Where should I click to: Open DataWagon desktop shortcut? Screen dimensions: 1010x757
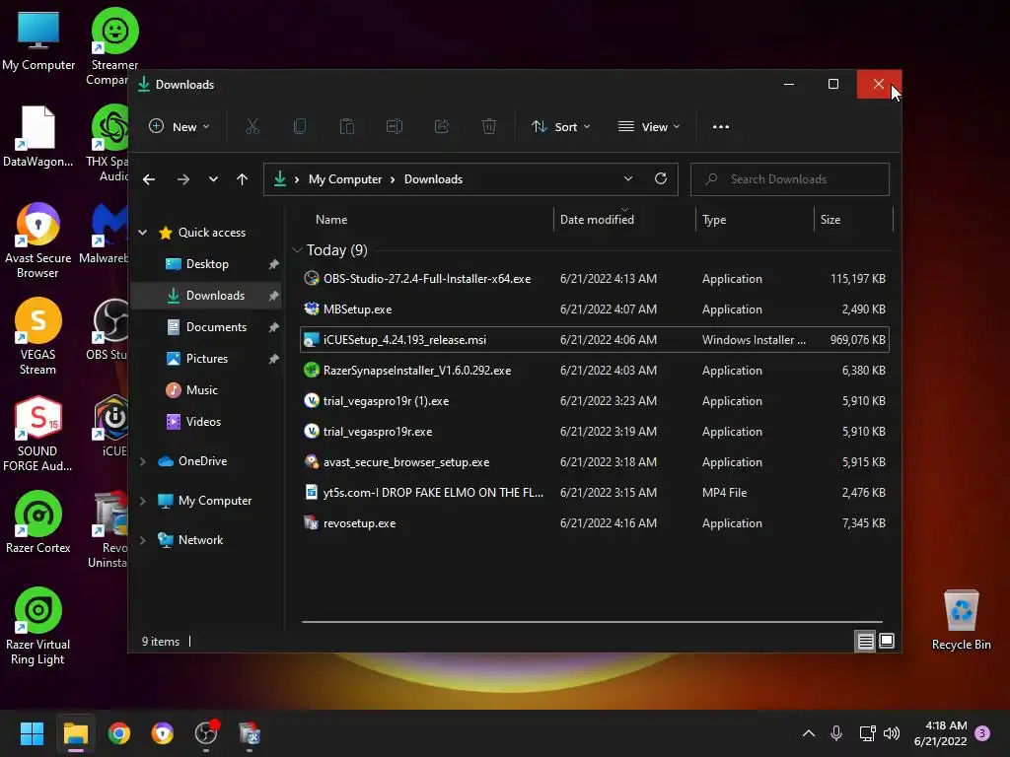coord(38,136)
